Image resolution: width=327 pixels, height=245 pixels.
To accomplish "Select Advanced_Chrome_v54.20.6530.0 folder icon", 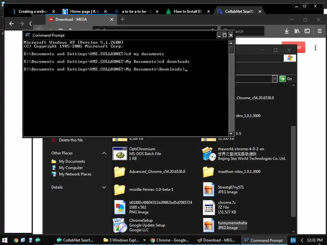I will click(x=120, y=172).
